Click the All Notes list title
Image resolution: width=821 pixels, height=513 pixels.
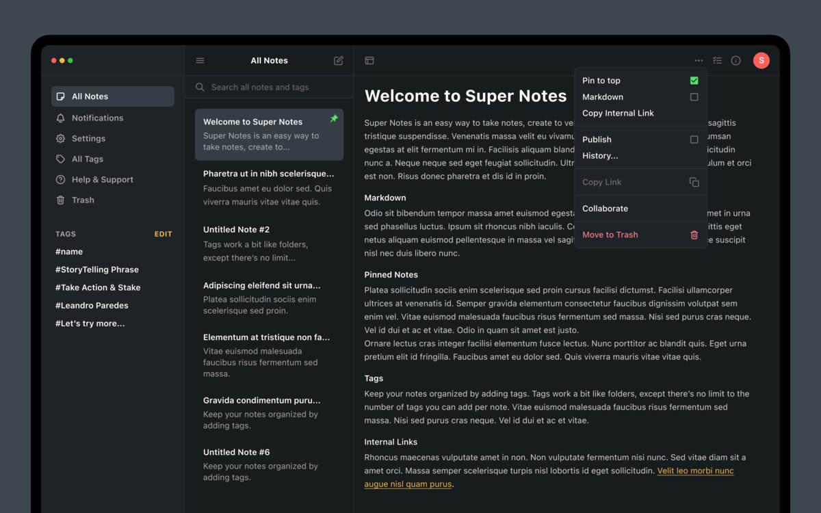point(269,61)
